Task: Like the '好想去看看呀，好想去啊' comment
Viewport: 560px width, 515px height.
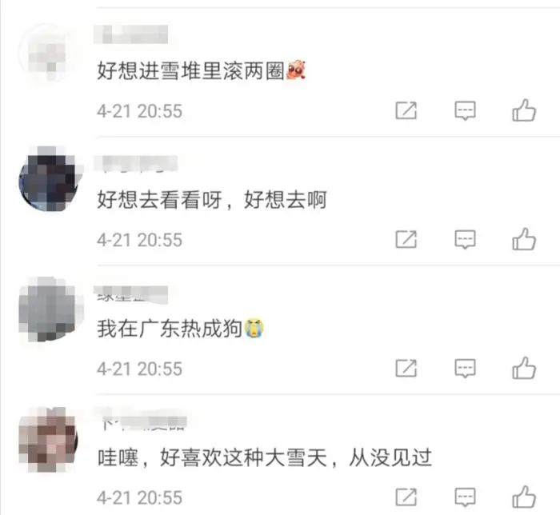Action: [x=524, y=239]
